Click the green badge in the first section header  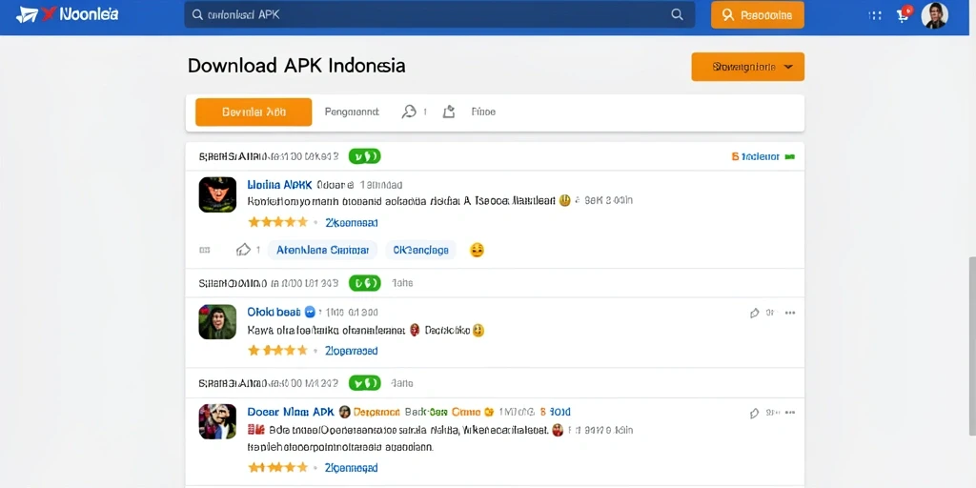pos(364,157)
